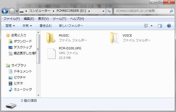This screenshot has height=112, width=176.
Task: Open the ヘルプ(H) menu
Action: click(x=77, y=19)
